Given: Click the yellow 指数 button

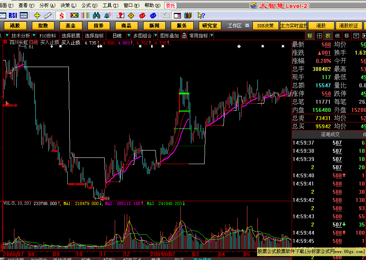Looking at the screenshot, I should pyautogui.click(x=43, y=25).
